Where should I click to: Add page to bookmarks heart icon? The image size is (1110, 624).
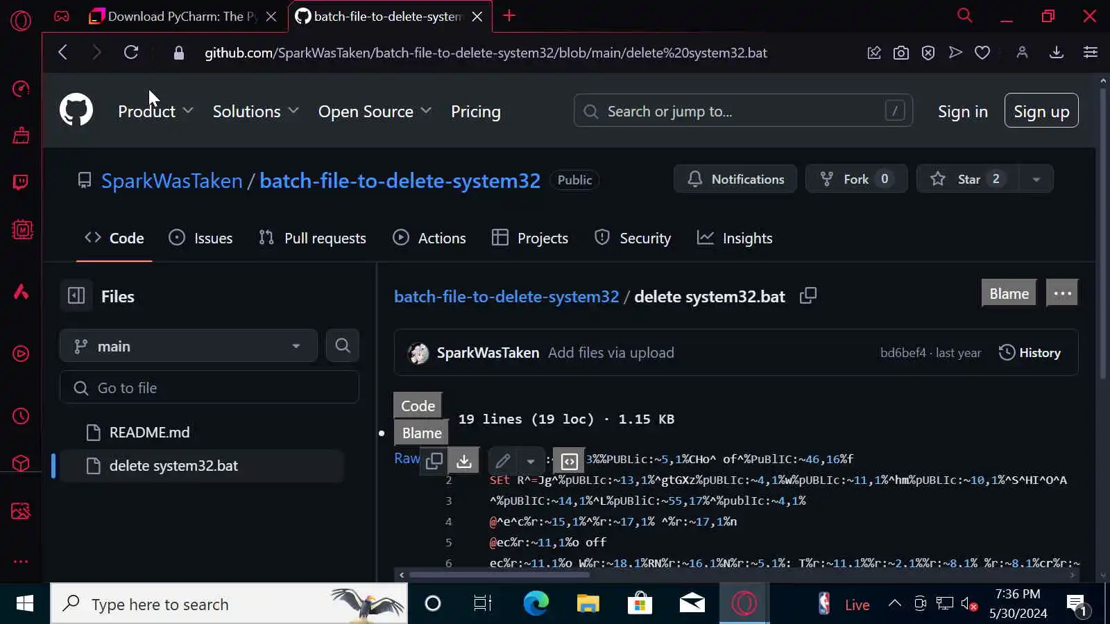982,53
